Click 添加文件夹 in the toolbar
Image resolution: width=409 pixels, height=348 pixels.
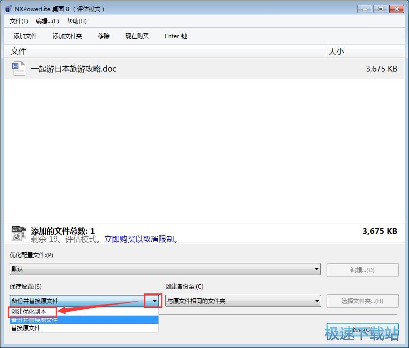coord(67,36)
